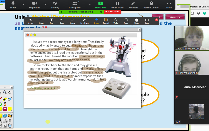Expand audio options arrow next to Mute
Viewport: 209px width, 131px height.
(x=23, y=4)
